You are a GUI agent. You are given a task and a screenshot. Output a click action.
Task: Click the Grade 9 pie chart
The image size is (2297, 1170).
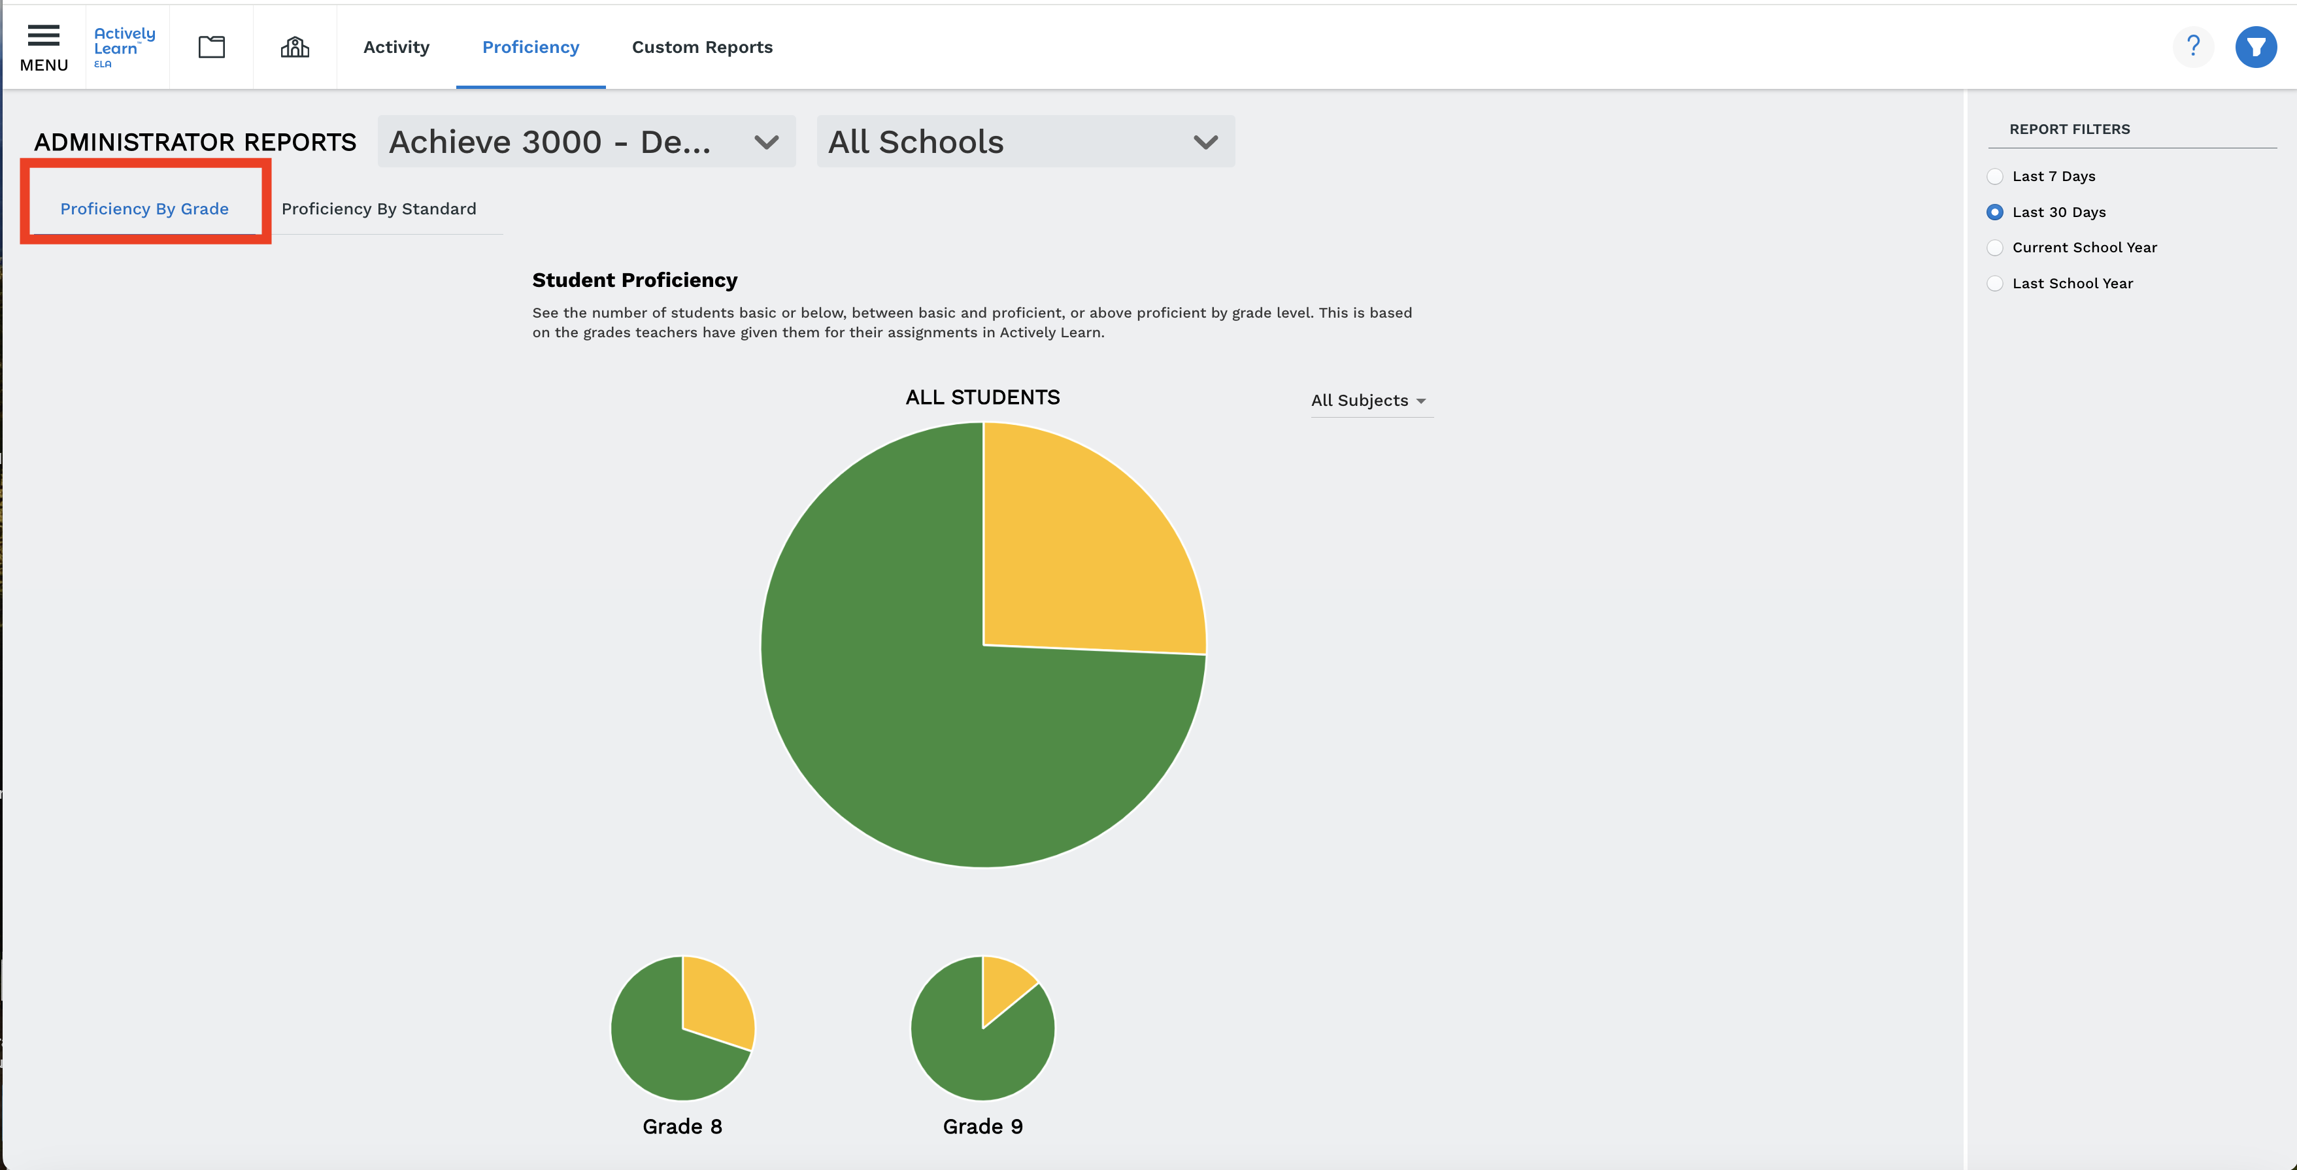982,1028
